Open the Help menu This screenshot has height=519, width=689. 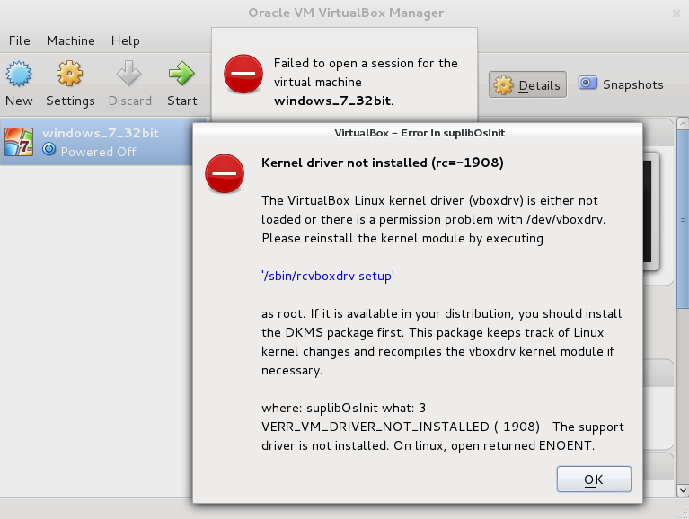coord(126,40)
